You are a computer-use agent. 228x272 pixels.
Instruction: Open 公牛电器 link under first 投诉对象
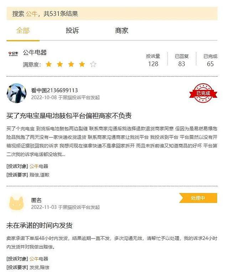pos(39,166)
